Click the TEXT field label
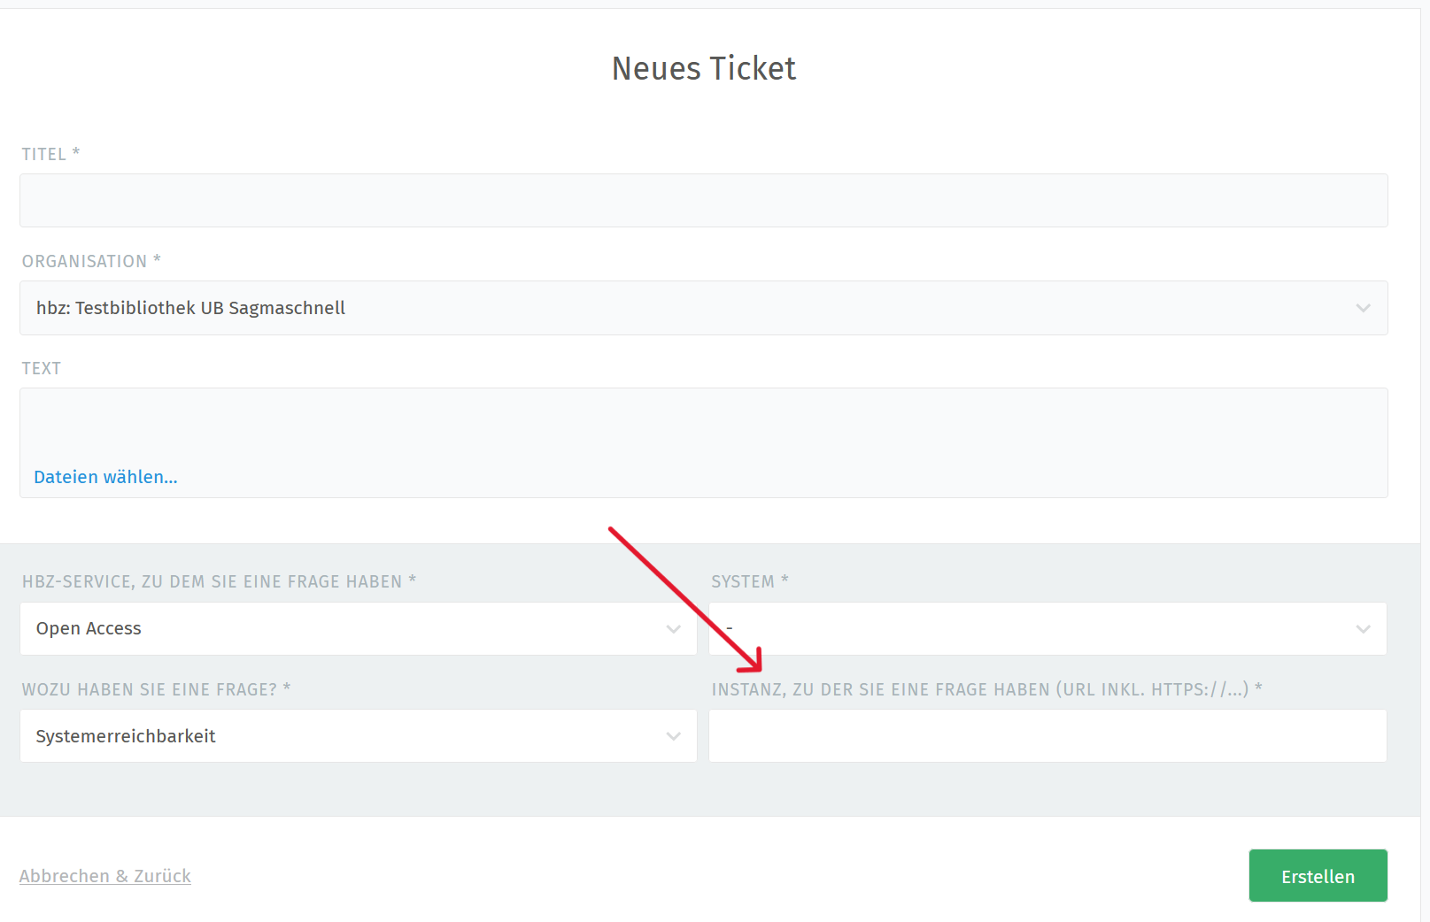Screen dimensions: 1430x922 tap(42, 368)
